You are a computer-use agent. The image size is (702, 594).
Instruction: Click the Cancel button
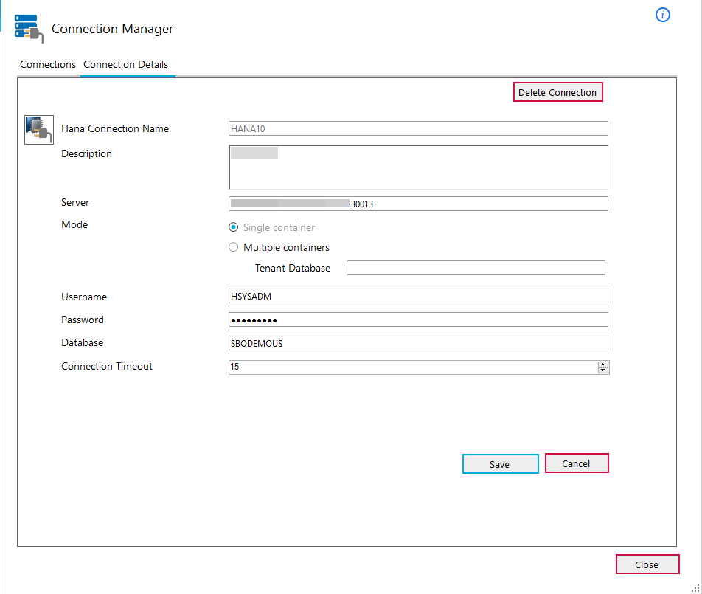point(577,463)
